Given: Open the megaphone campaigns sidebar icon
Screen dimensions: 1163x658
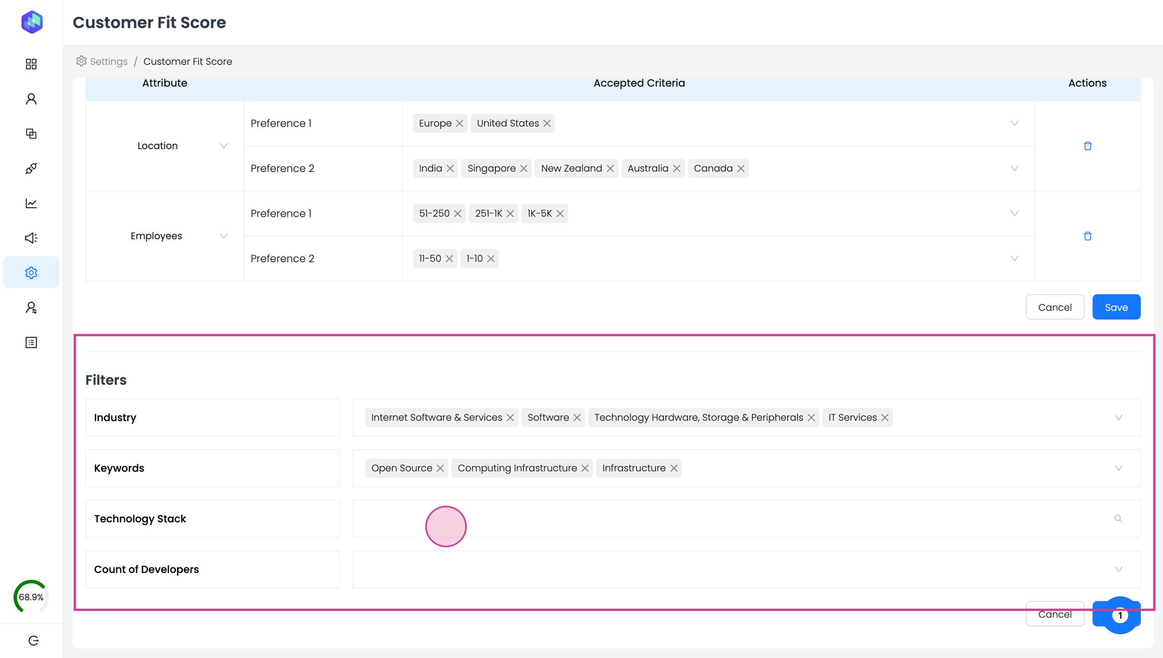Looking at the screenshot, I should tap(31, 238).
